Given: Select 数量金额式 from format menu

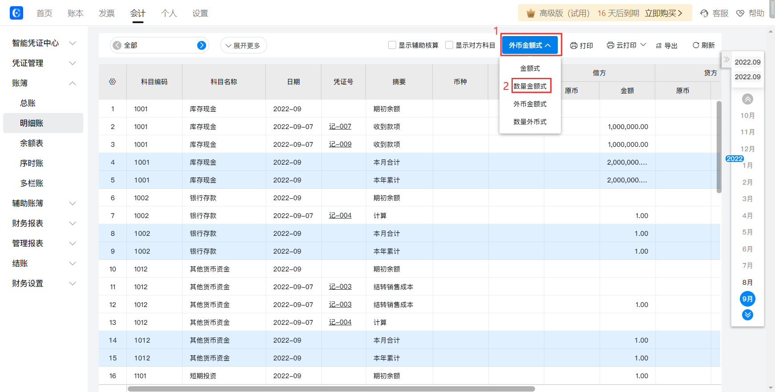Looking at the screenshot, I should tap(530, 86).
